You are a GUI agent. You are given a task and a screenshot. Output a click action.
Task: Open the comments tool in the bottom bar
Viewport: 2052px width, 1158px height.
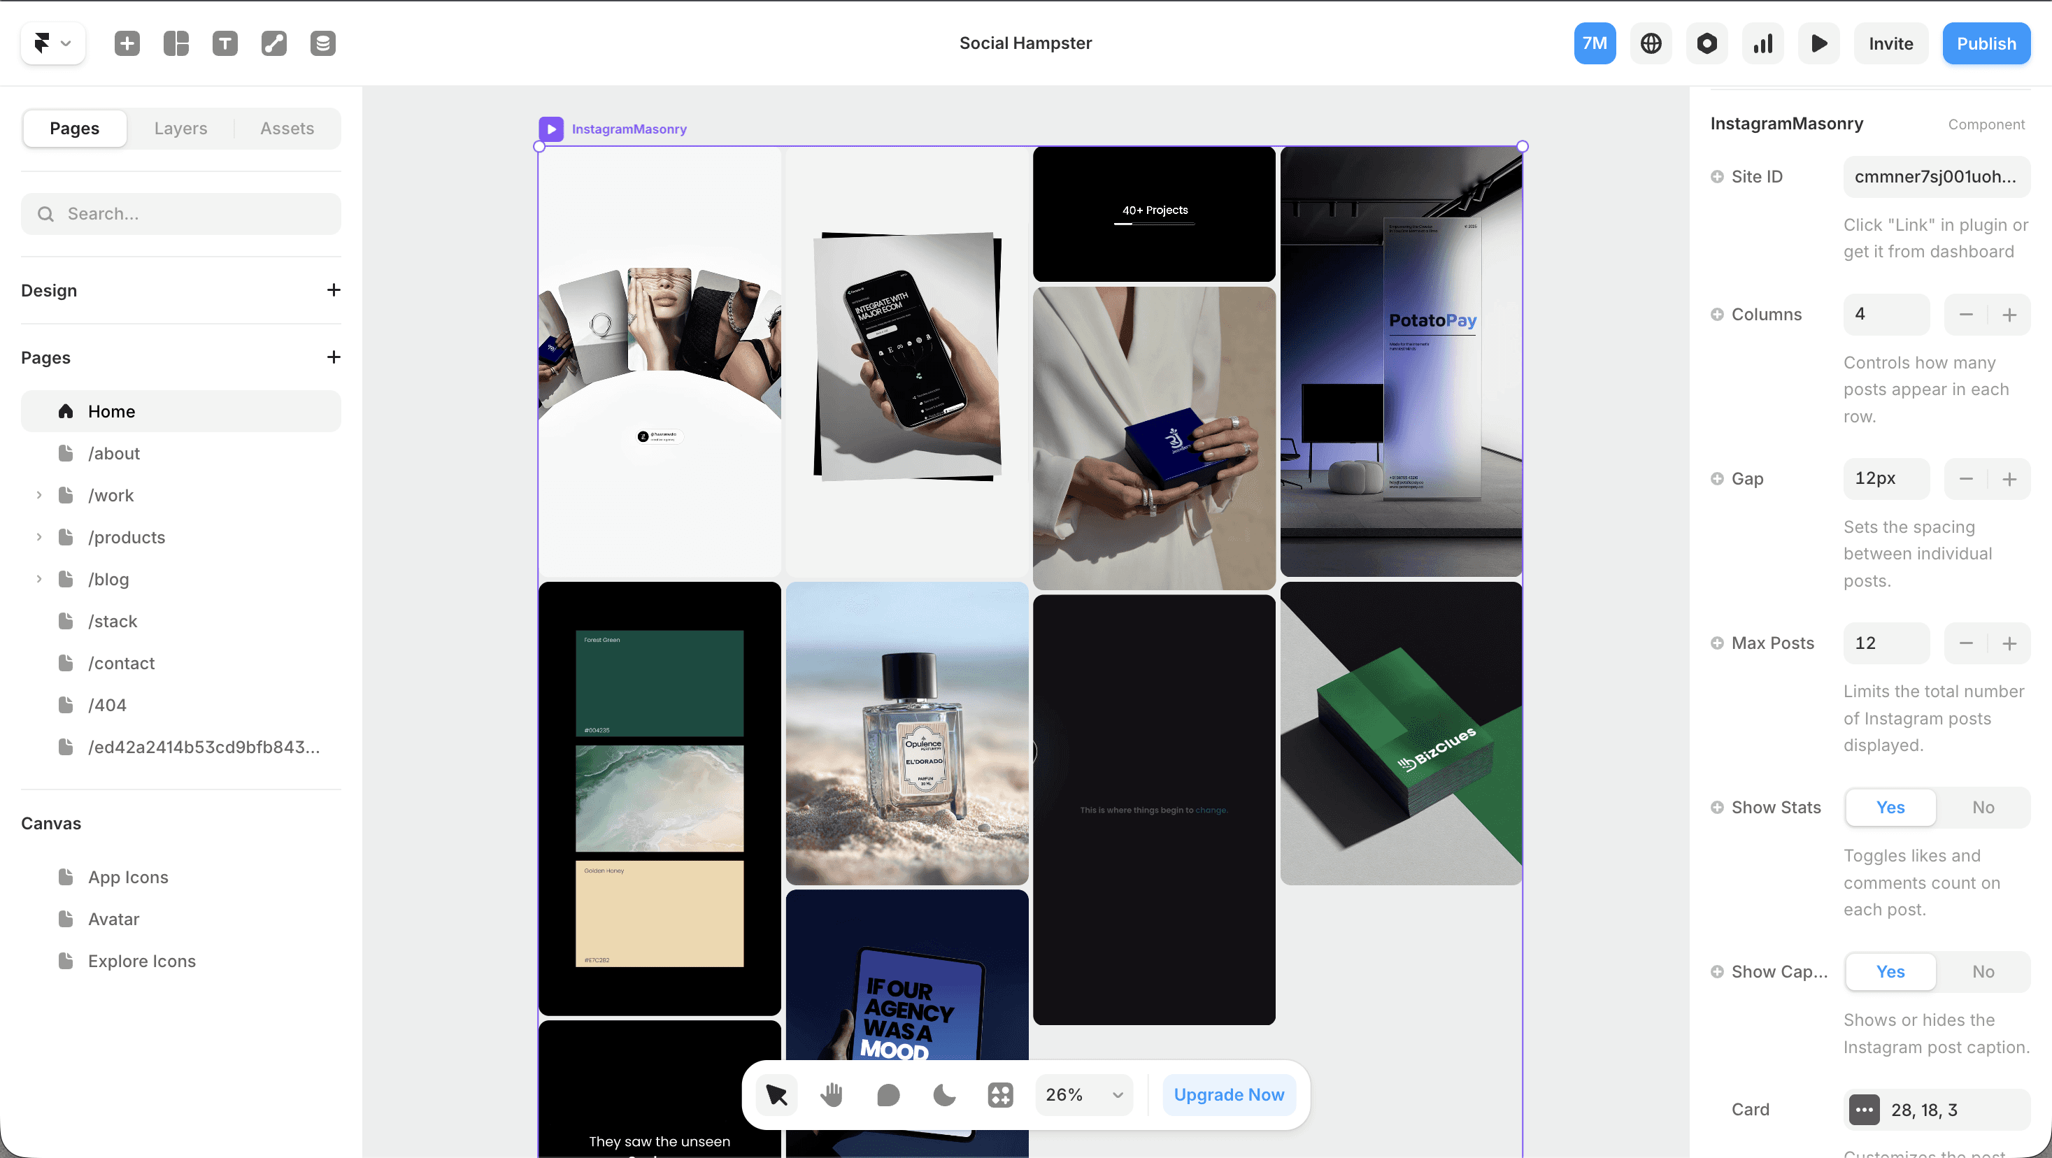point(888,1094)
